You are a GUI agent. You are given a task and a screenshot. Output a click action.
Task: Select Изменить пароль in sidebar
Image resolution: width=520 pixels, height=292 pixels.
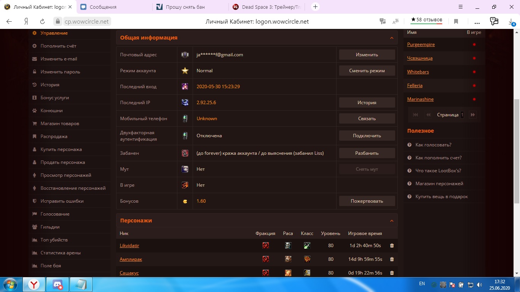(x=60, y=72)
